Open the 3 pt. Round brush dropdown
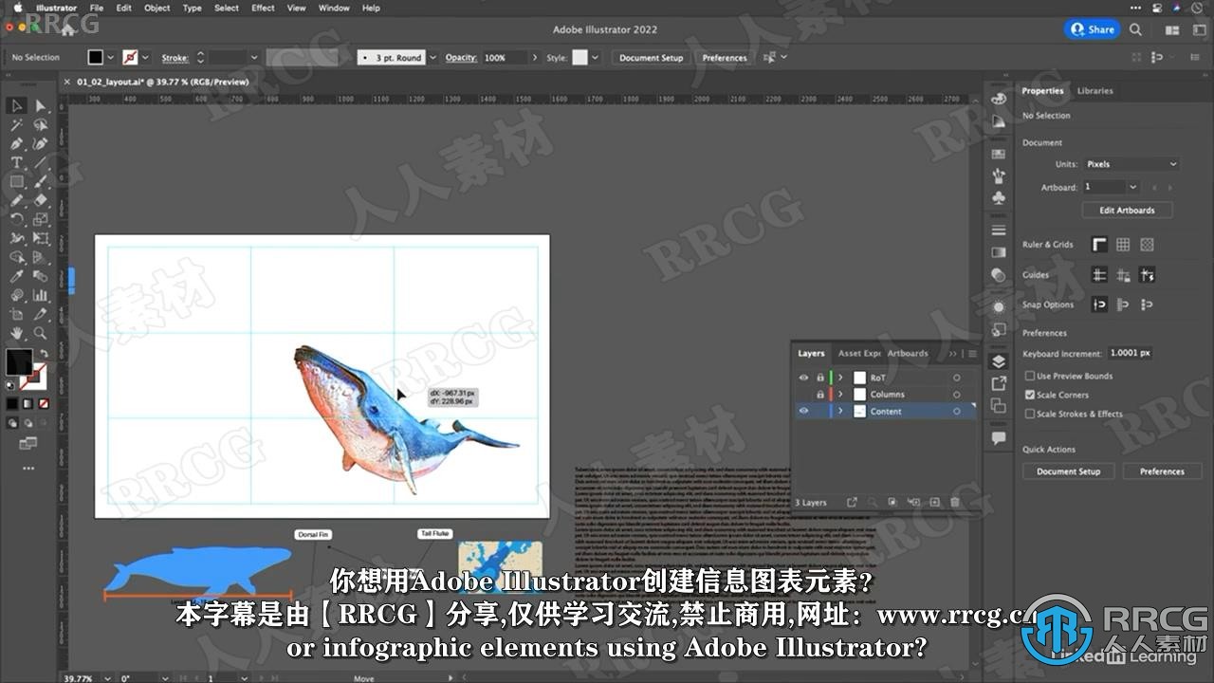 433,58
